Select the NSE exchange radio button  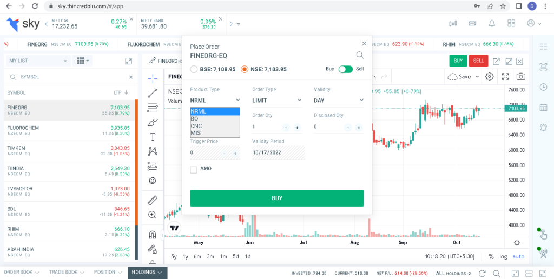coord(244,69)
